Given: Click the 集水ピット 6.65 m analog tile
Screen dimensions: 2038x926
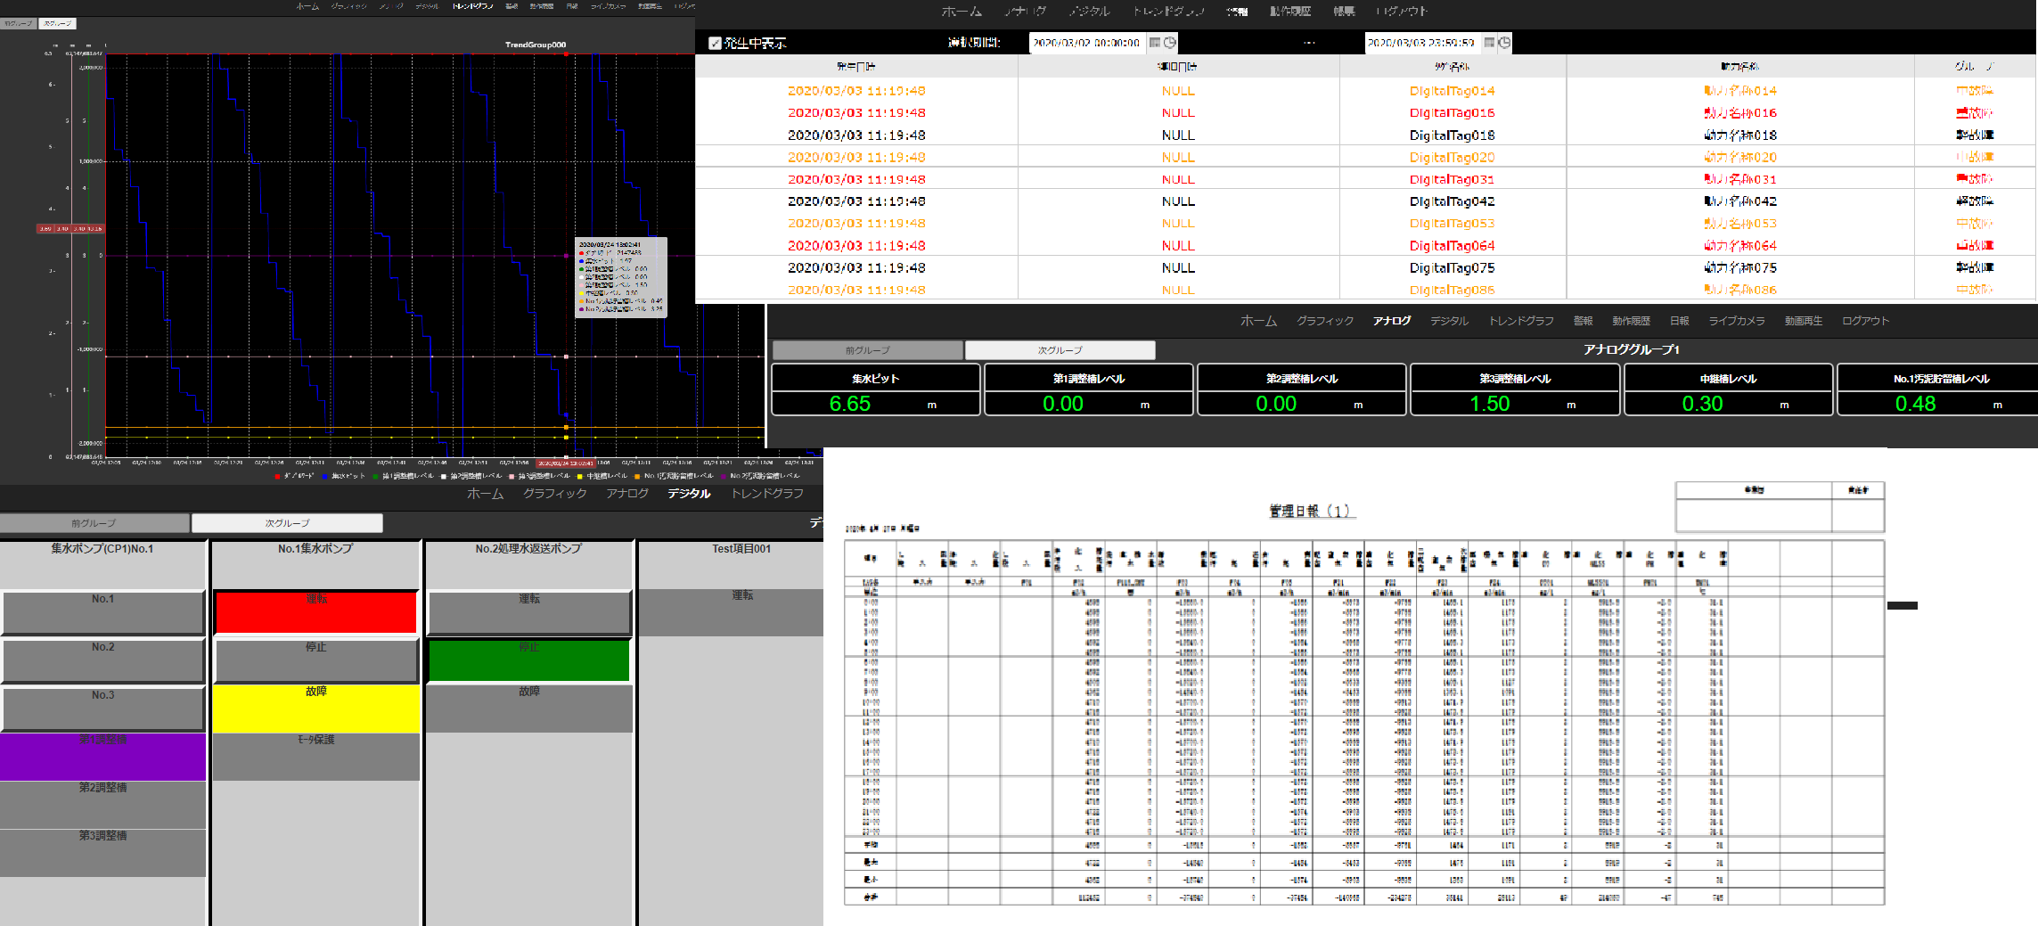Looking at the screenshot, I should click(x=876, y=389).
